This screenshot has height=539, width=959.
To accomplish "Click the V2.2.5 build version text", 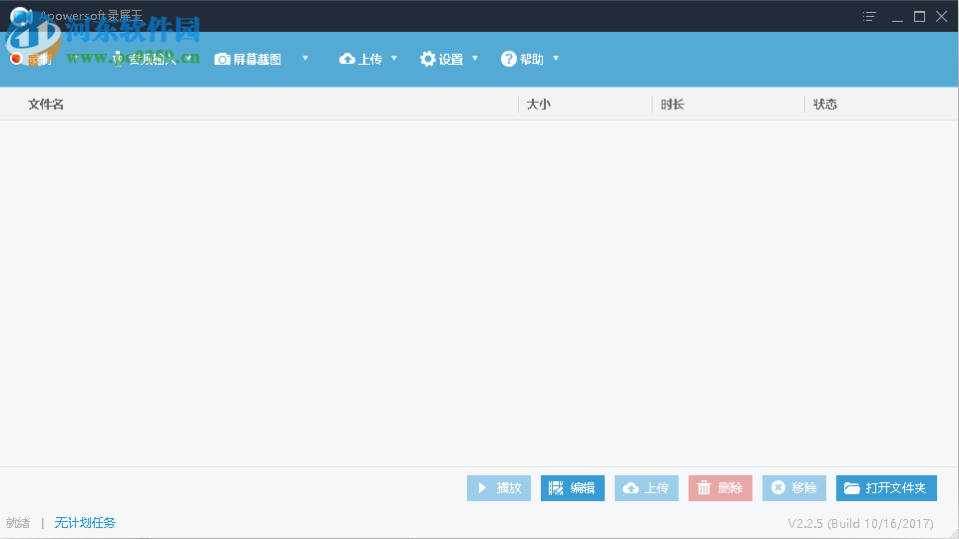I will pos(860,524).
